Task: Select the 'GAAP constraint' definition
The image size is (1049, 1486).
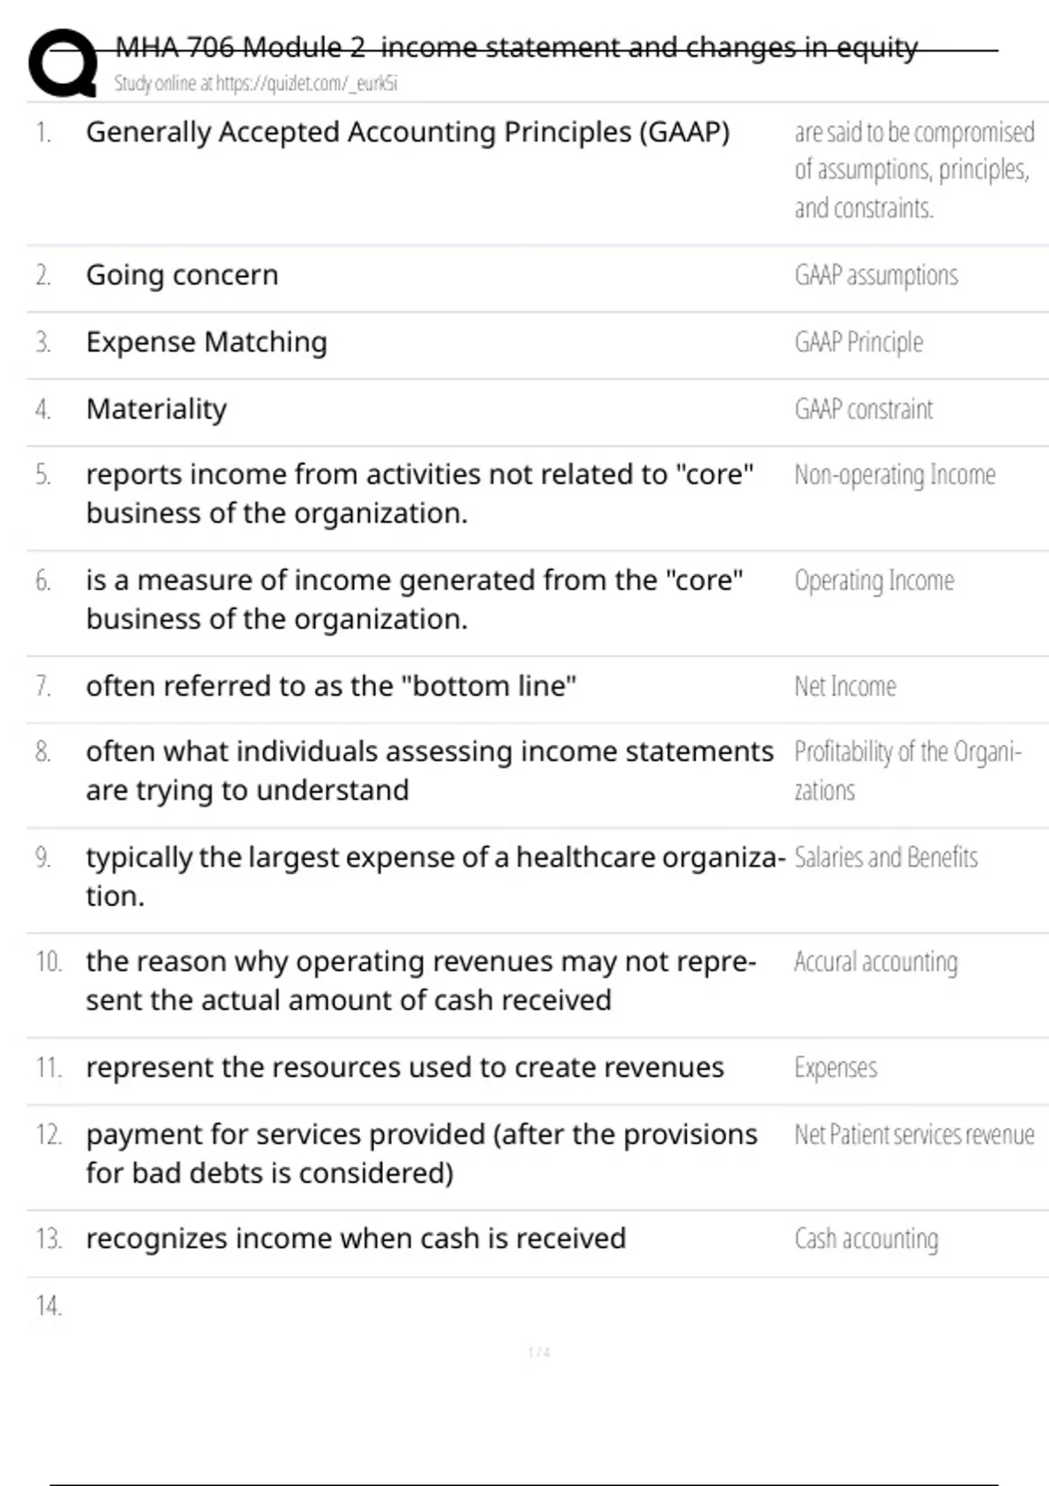Action: [864, 409]
